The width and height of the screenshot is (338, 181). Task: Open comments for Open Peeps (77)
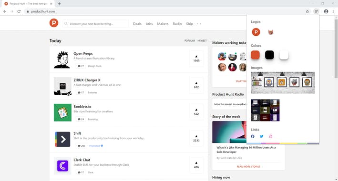(x=81, y=66)
